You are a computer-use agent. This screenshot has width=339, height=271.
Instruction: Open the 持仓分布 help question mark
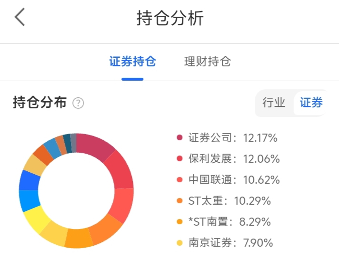pyautogui.click(x=78, y=103)
